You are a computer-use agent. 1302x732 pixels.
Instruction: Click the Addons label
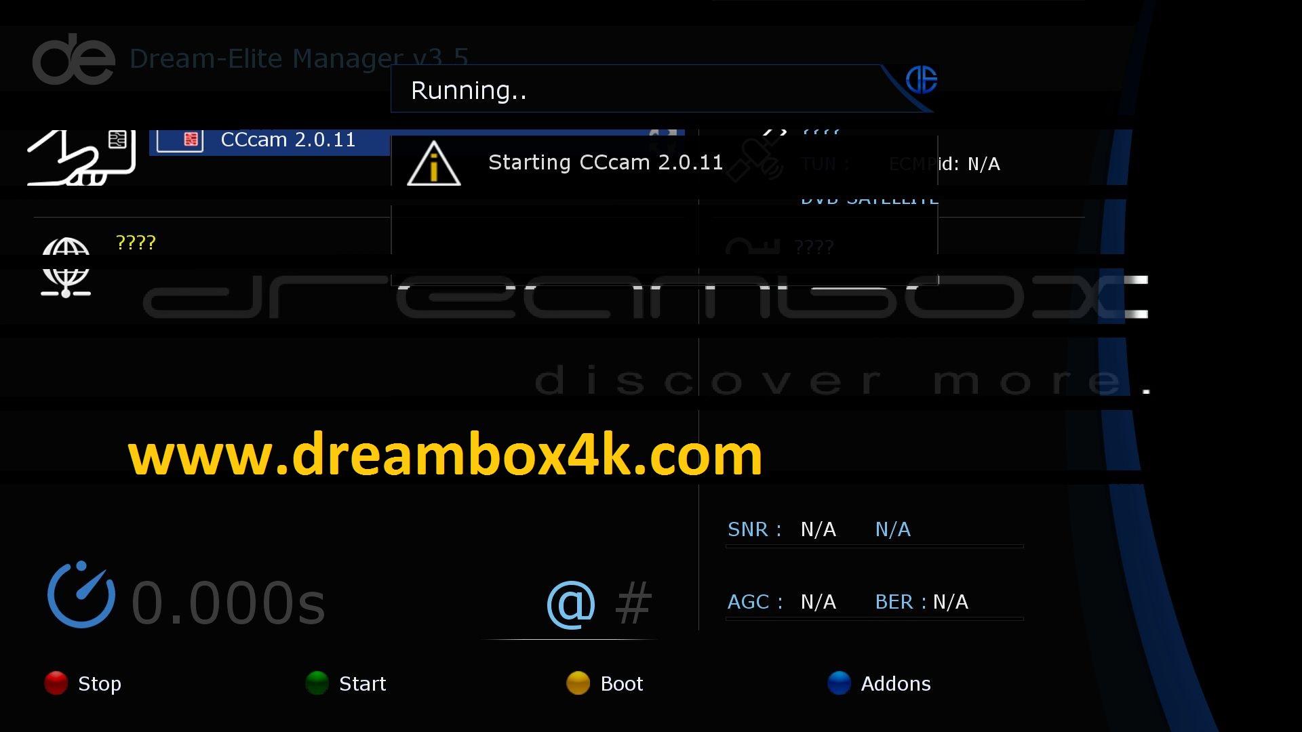click(895, 684)
